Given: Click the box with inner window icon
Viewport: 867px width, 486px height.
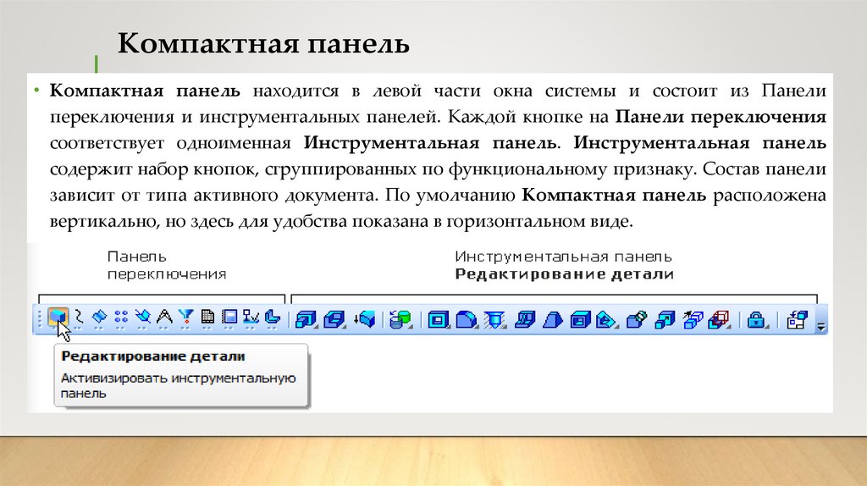Looking at the screenshot, I should [x=580, y=319].
